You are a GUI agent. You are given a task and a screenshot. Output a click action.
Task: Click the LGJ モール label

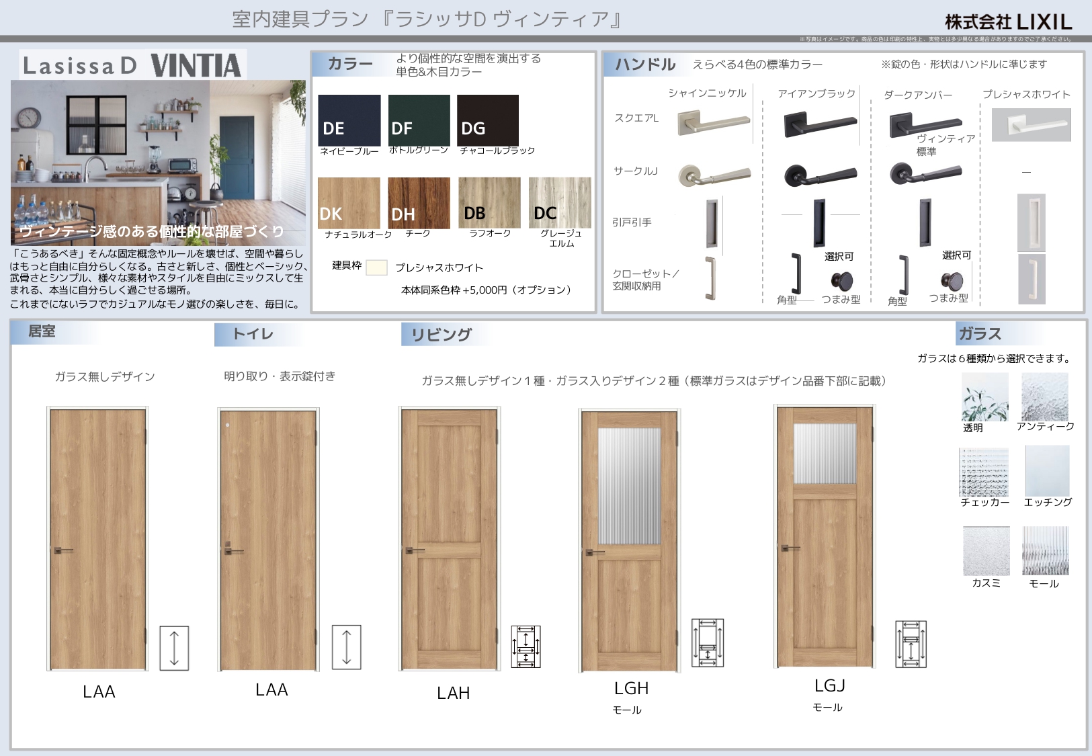coord(827,708)
